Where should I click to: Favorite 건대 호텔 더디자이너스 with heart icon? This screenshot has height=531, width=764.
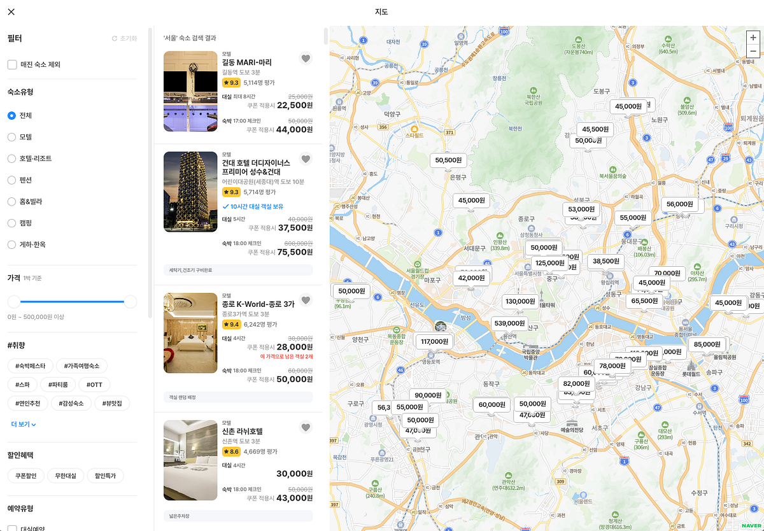pyautogui.click(x=306, y=159)
